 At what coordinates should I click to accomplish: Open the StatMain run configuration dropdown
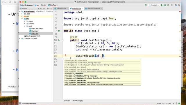154,5
